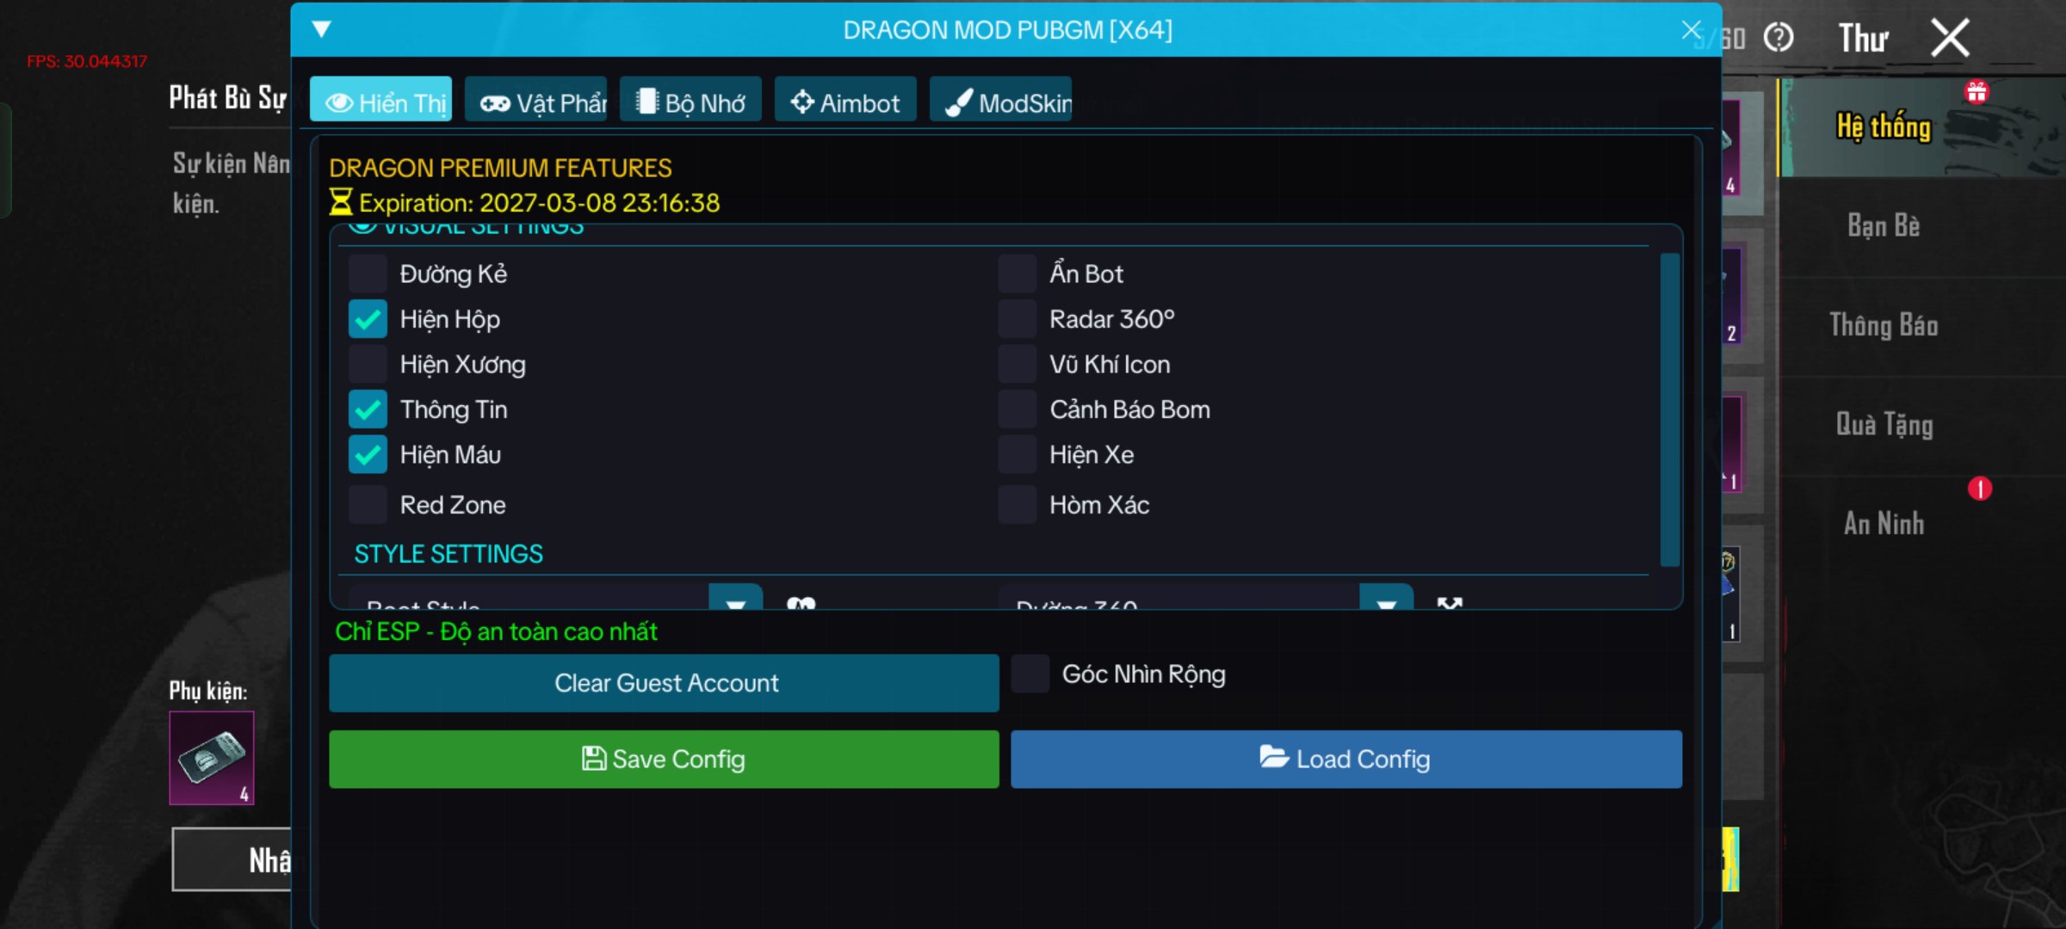Uncheck the Hiện Máu option
Screen dimensions: 2066x929
coord(368,454)
